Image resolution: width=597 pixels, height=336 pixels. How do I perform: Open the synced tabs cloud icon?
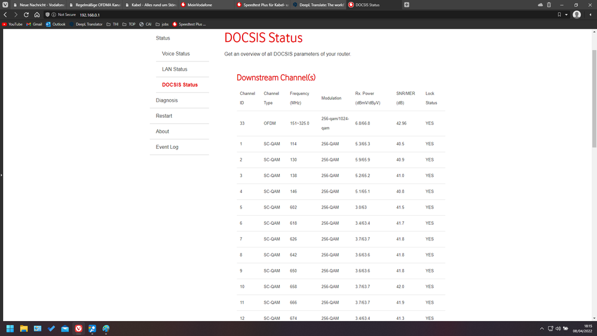(x=540, y=5)
